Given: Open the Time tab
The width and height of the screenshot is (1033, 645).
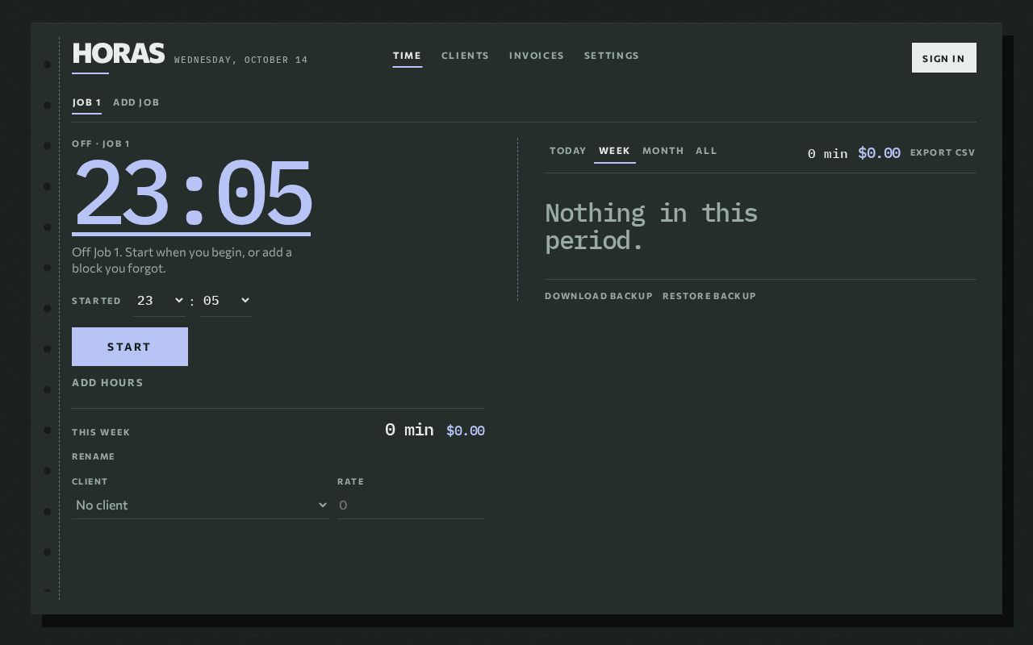Looking at the screenshot, I should point(408,56).
